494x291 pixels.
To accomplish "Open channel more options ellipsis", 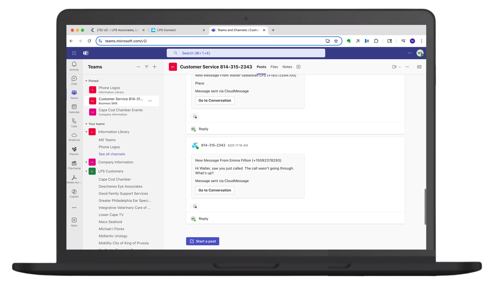I will [407, 67].
